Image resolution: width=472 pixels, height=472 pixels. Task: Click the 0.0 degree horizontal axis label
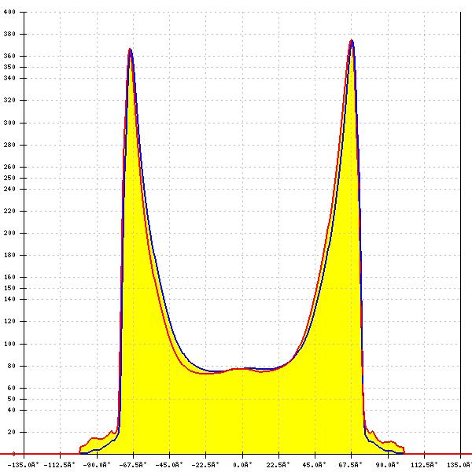pos(242,465)
